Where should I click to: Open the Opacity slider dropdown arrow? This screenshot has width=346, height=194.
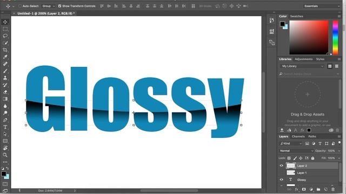pyautogui.click(x=339, y=151)
